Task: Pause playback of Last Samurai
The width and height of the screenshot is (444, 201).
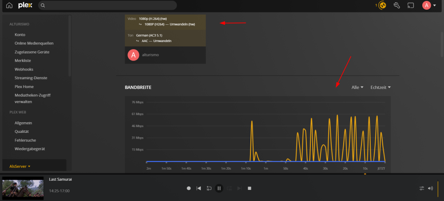Action: click(219, 188)
